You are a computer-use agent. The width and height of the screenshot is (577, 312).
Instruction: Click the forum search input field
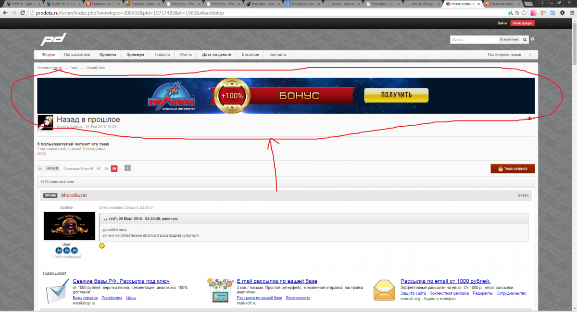pyautogui.click(x=474, y=40)
